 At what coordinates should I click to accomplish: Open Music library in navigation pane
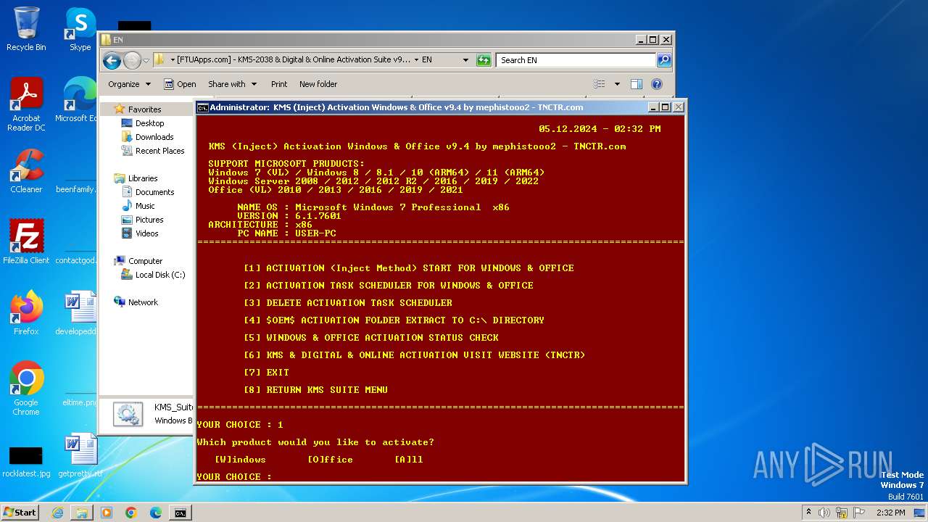[145, 206]
